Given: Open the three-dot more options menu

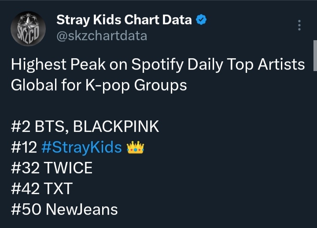Looking at the screenshot, I should tap(299, 25).
